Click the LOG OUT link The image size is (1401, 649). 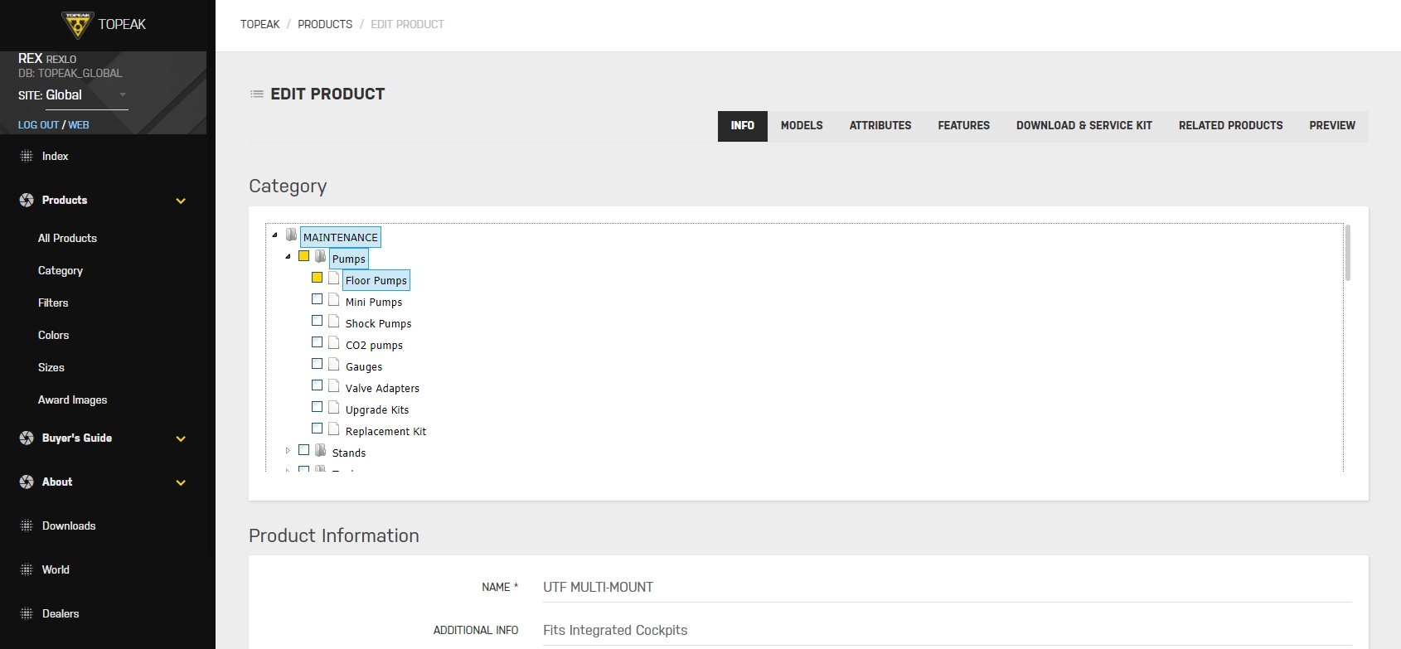pos(38,125)
